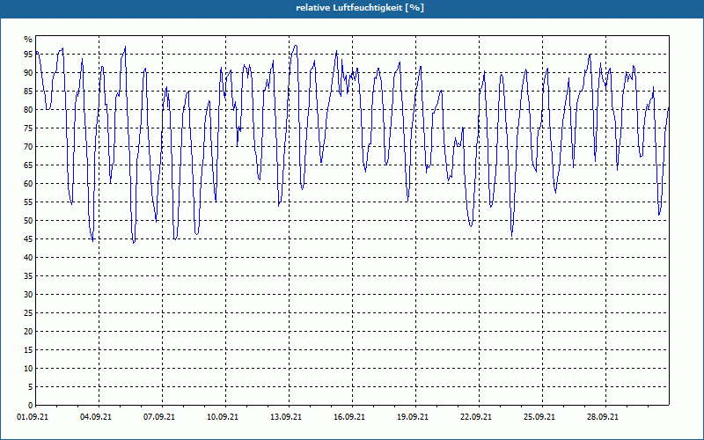Click the y-axis label '0'
Viewport: 704px width, 440px height.
pos(30,405)
